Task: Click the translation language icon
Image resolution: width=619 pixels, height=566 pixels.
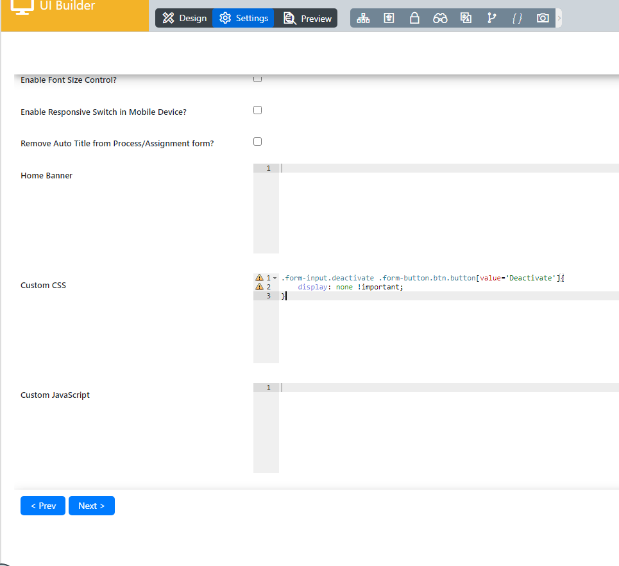Action: click(466, 18)
